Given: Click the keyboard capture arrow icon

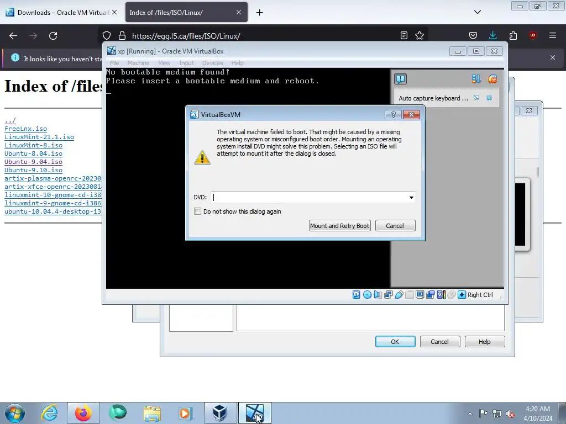Looking at the screenshot, I should [462, 295].
